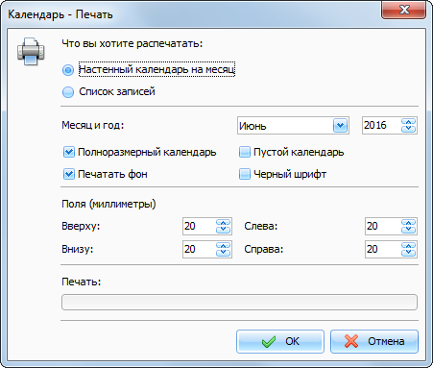
Task: Decrease the "Внизу" margin value
Action: tap(223, 253)
